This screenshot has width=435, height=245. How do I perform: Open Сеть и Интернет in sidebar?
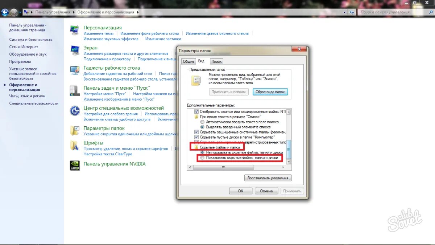point(24,47)
